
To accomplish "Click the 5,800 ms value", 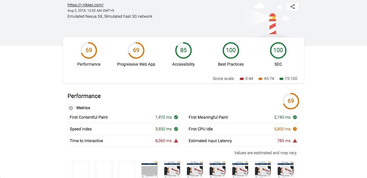I will (x=282, y=129).
